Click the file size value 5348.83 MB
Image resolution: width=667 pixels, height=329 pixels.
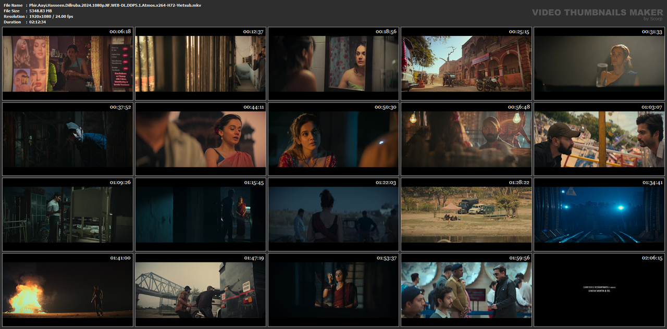41,11
